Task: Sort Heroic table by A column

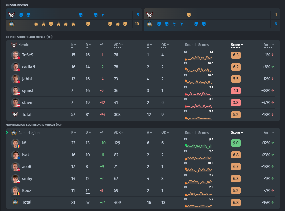Action: pos(149,45)
